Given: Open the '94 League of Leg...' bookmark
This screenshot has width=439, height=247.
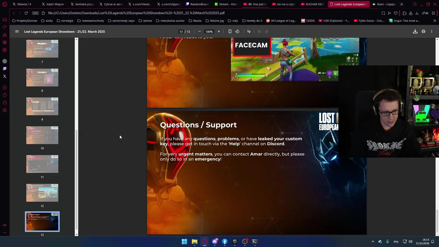Looking at the screenshot, I should [x=281, y=21].
